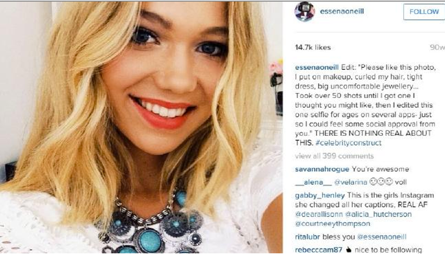445x256 pixels.
Task: View all 399 comments
Action: 334,156
